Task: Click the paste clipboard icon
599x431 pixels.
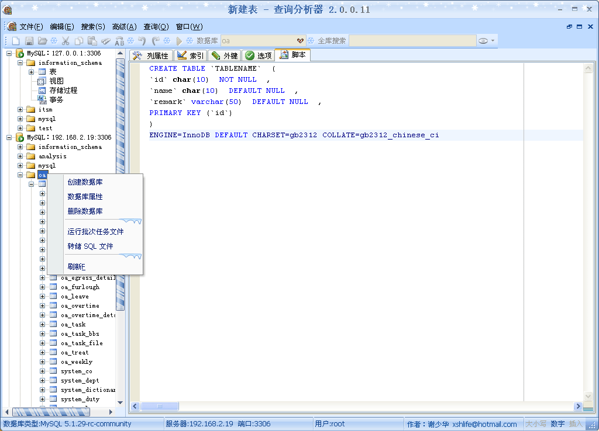Action: [92, 41]
